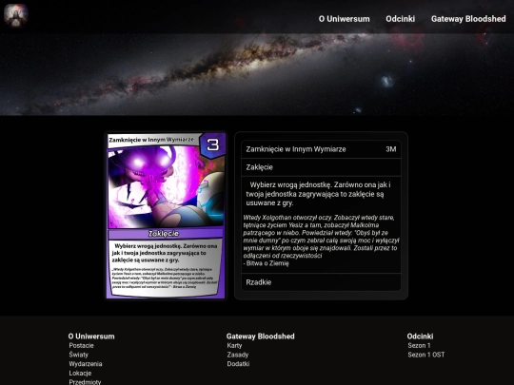The image size is (514, 385).
Task: Open the Przedmioty footer link
Action: [x=85, y=382]
